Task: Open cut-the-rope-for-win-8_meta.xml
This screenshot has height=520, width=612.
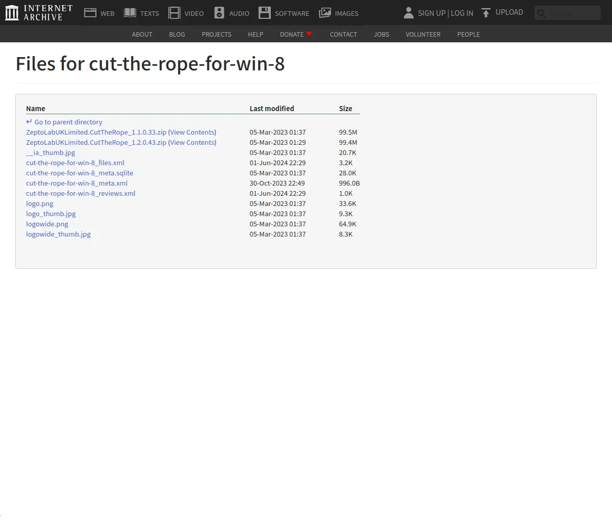Action: tap(76, 183)
